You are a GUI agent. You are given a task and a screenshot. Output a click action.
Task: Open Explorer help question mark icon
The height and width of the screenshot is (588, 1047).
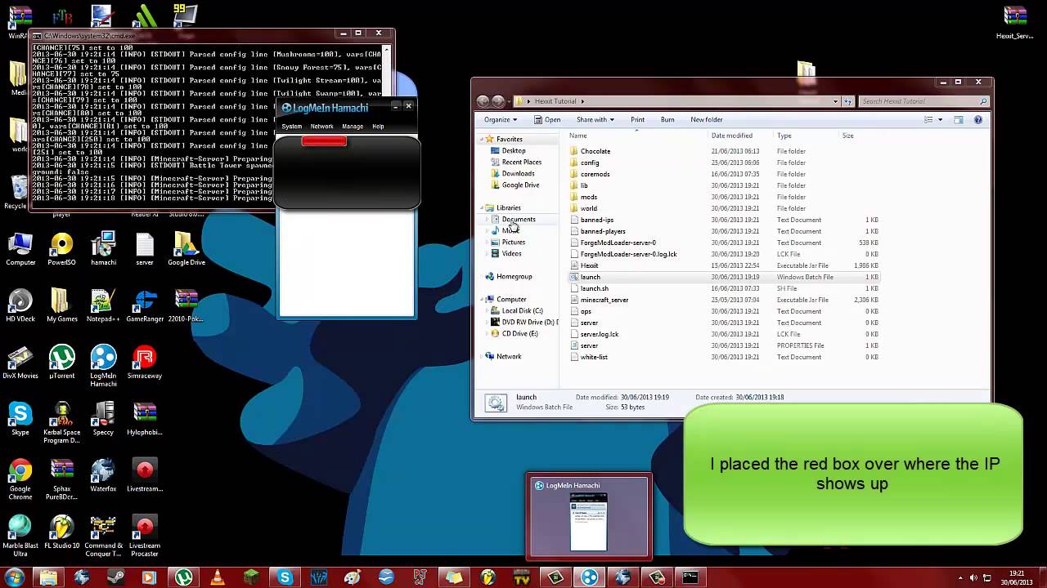(977, 120)
